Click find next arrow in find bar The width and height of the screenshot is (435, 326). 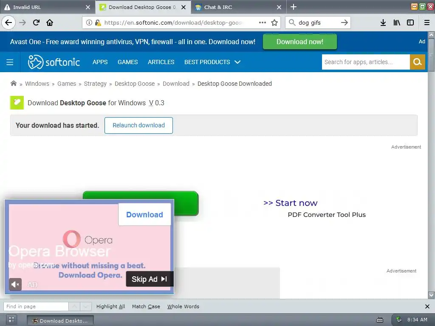[86, 306]
